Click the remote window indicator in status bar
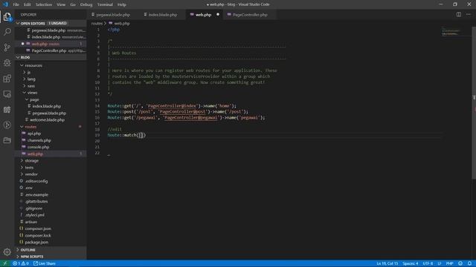Image resolution: width=476 pixels, height=267 pixels. point(4,263)
